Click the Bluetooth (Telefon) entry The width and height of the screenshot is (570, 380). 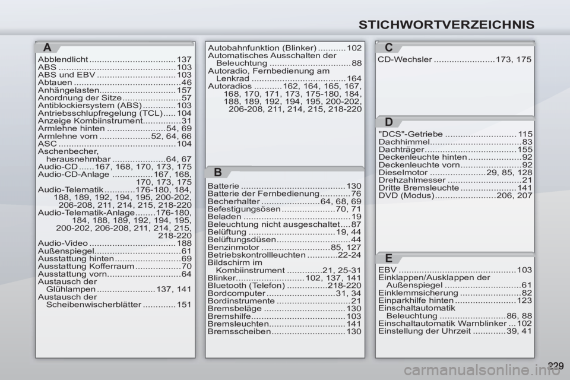(284, 286)
